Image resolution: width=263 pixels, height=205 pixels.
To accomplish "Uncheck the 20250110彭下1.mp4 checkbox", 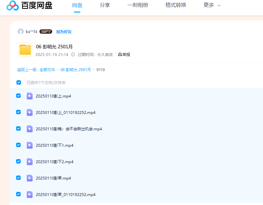I will coord(18,145).
